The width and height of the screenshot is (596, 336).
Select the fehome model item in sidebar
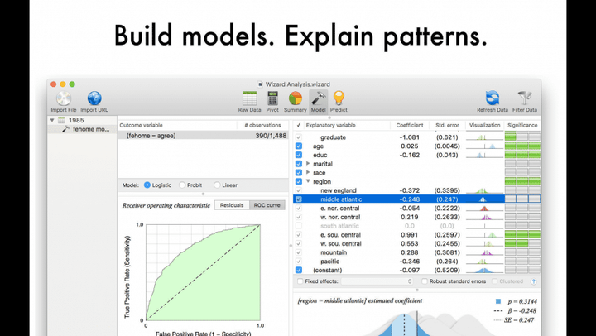point(83,129)
